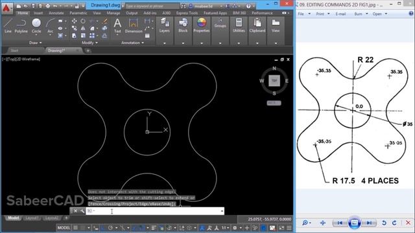Toggle annotation visibility in status bar
Image resolution: width=415 pixels, height=233 pixels.
[202, 228]
